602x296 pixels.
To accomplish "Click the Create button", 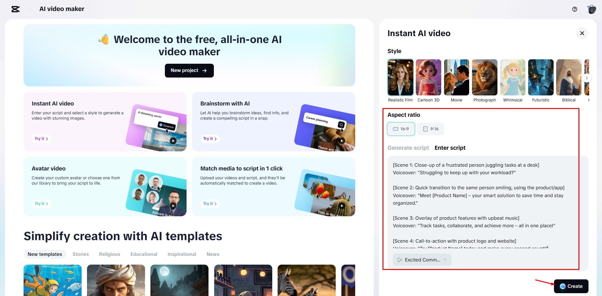I will [571, 286].
